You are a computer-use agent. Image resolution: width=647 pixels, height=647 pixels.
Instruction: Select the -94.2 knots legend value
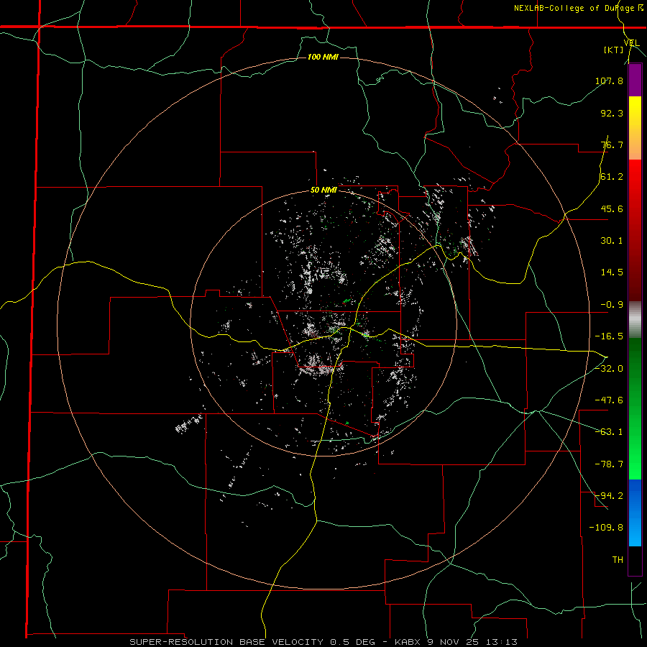pos(609,495)
